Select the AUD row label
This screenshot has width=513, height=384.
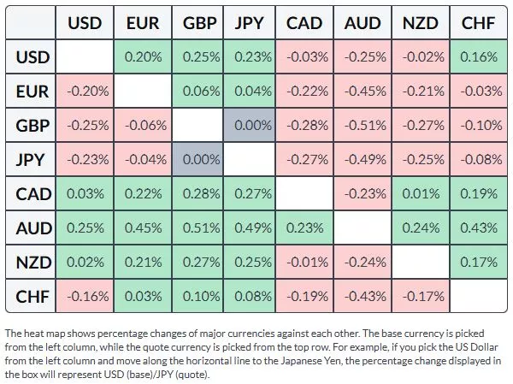click(x=33, y=228)
